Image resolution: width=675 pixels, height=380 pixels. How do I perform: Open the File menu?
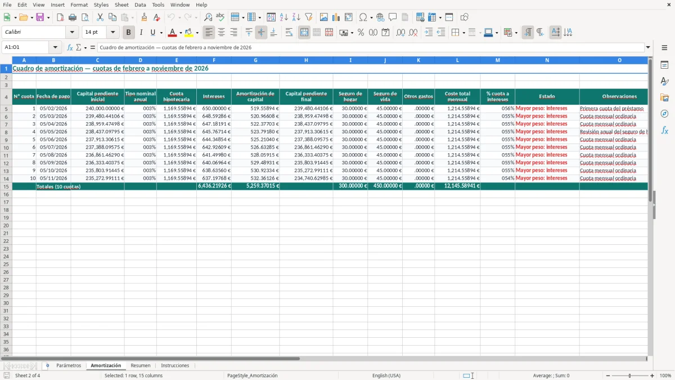click(x=7, y=5)
